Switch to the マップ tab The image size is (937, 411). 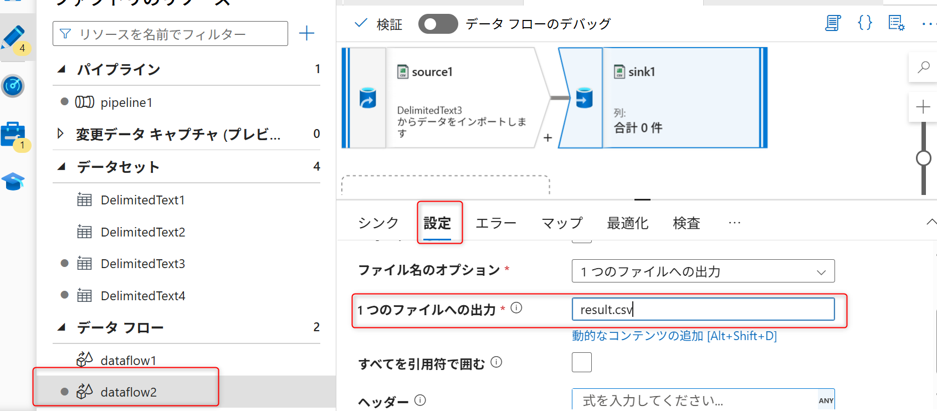pos(562,223)
